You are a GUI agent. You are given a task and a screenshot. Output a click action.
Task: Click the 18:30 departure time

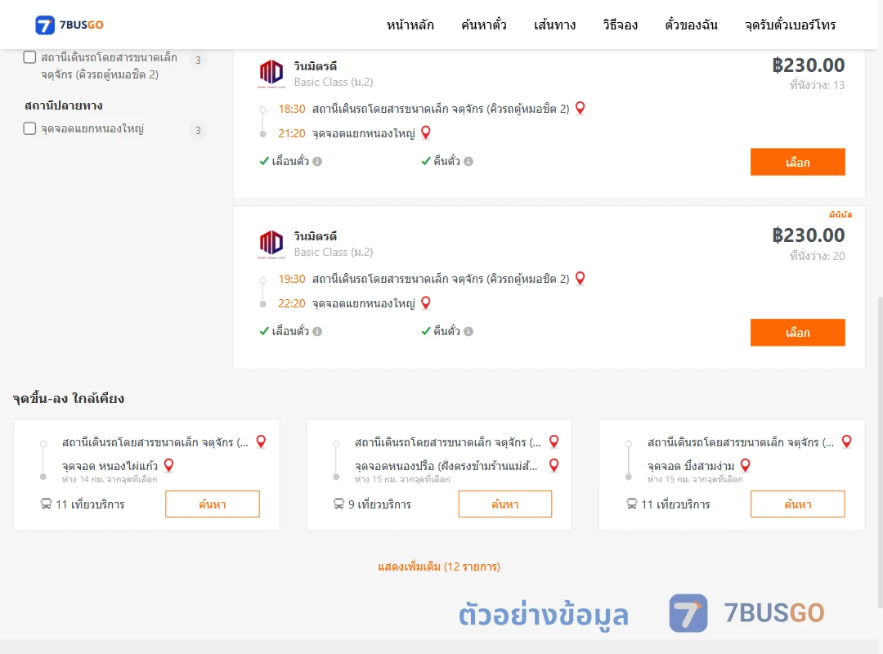click(292, 109)
